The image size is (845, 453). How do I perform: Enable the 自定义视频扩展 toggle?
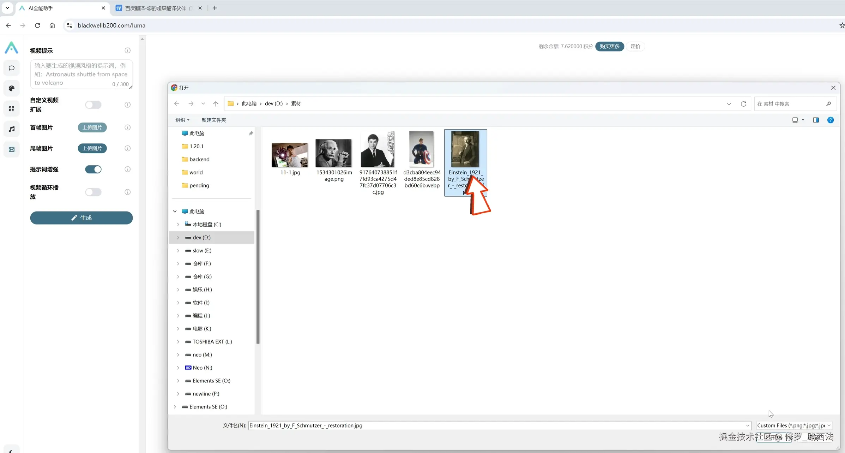[93, 105]
